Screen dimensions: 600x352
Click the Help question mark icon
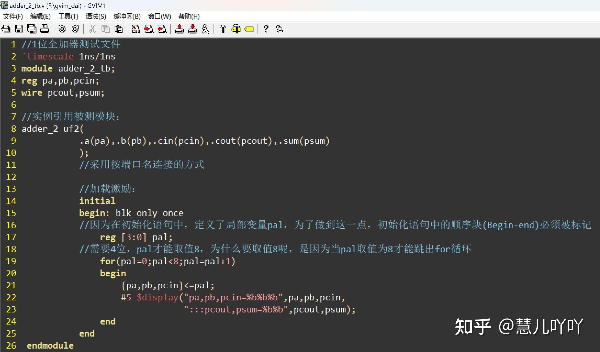(x=266, y=29)
